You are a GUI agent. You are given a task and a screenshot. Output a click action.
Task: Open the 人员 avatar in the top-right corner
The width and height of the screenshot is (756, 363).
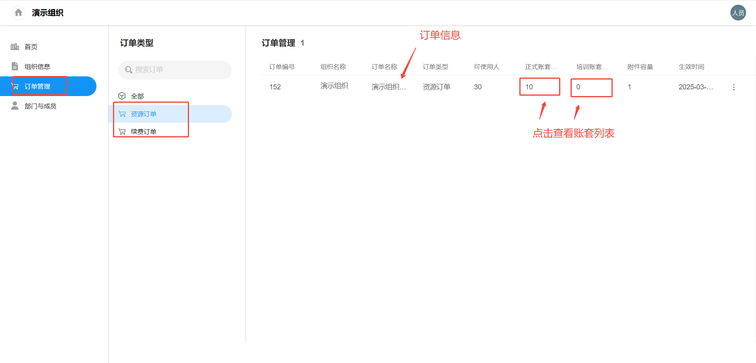738,12
